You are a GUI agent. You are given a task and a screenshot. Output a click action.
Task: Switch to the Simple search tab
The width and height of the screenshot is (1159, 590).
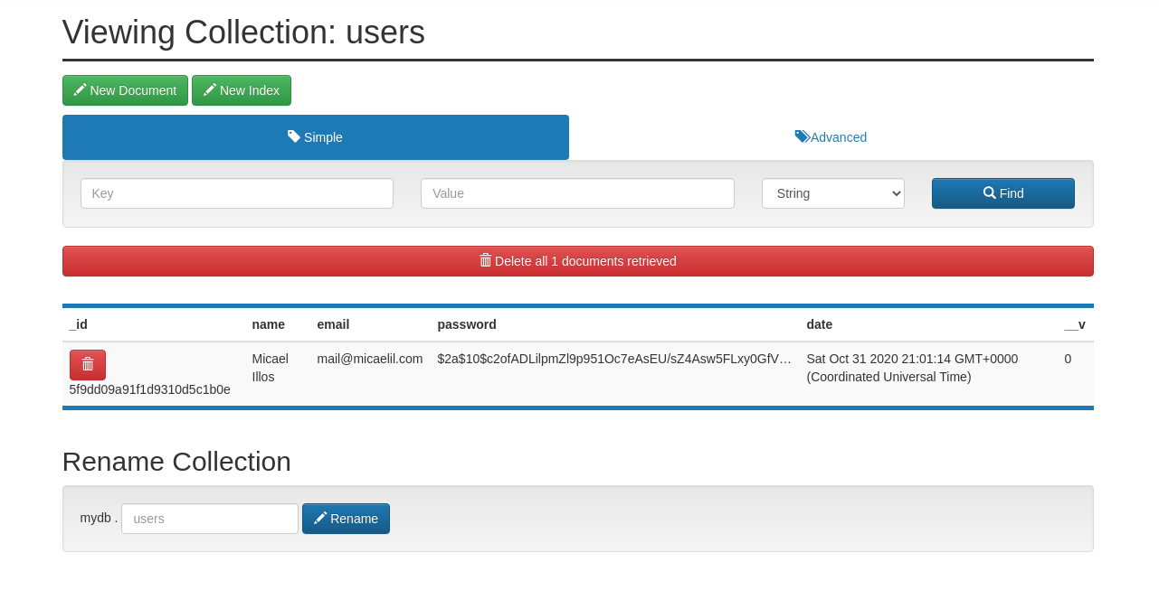tap(316, 137)
